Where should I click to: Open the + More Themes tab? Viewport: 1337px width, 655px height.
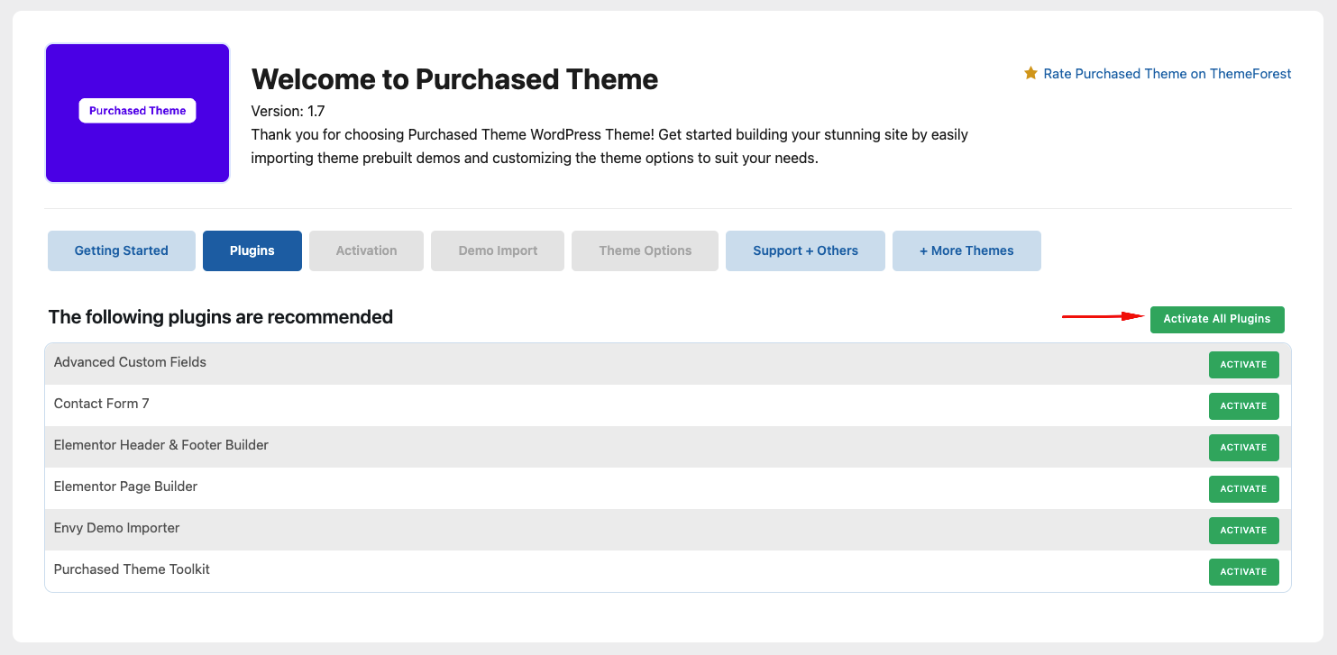coord(966,250)
